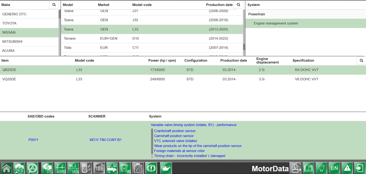Select GENERIC DTC make
This screenshot has height=174, width=366.
(29, 14)
